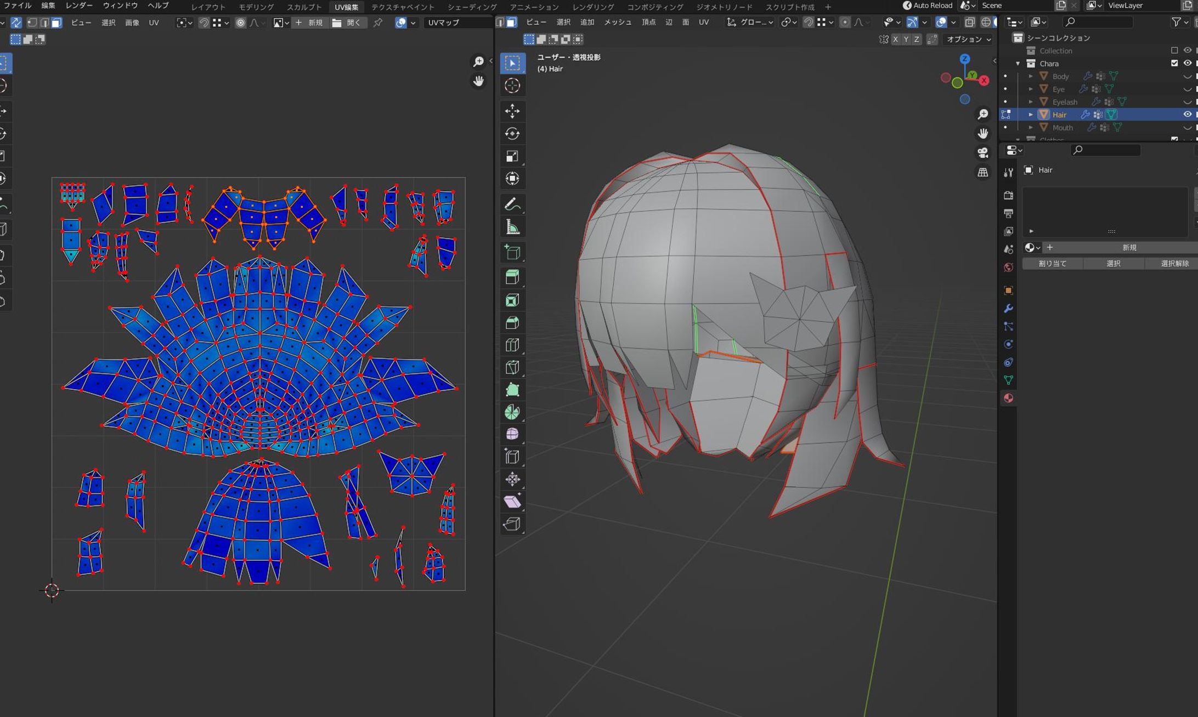Open the material browse dropdown beside 新規

click(x=1032, y=248)
